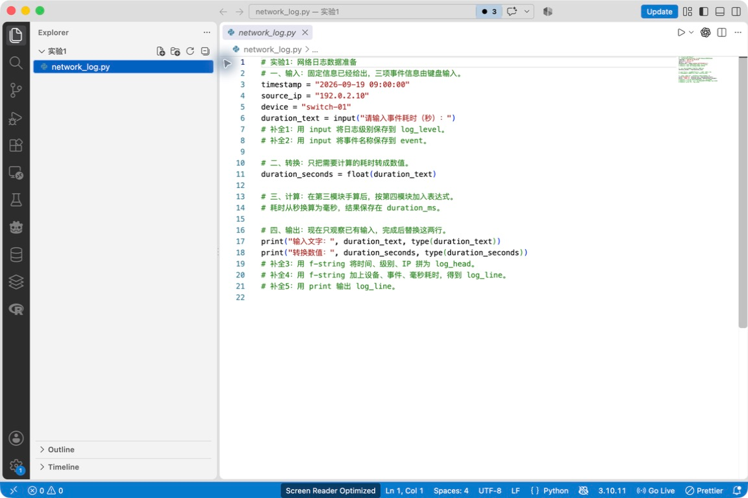Open the run options dropdown arrow
This screenshot has height=498, width=748.
(x=691, y=32)
